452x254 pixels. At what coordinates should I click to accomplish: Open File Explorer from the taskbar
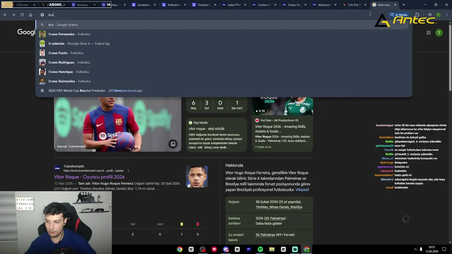tap(272, 249)
